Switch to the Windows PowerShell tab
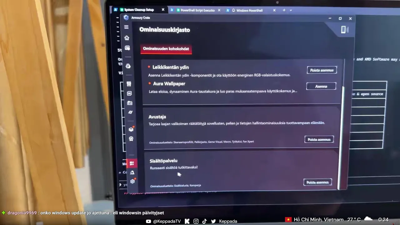400x225 pixels. pyautogui.click(x=250, y=10)
